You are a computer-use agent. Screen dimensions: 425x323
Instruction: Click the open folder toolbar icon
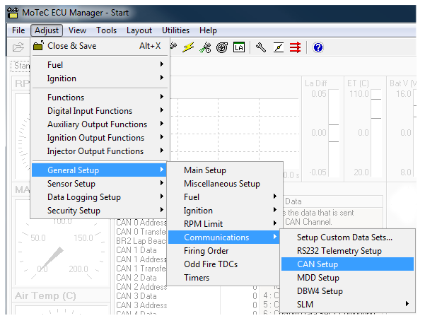coord(18,47)
